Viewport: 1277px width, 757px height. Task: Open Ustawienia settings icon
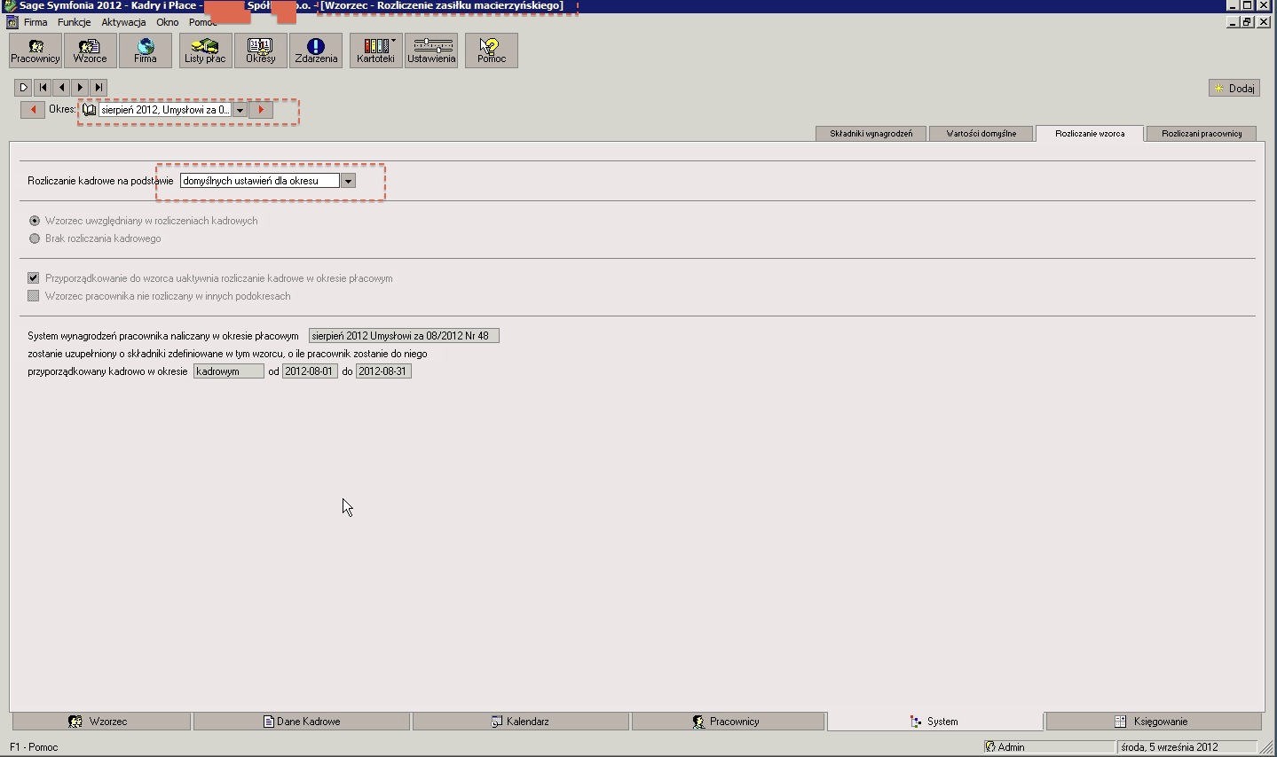431,51
